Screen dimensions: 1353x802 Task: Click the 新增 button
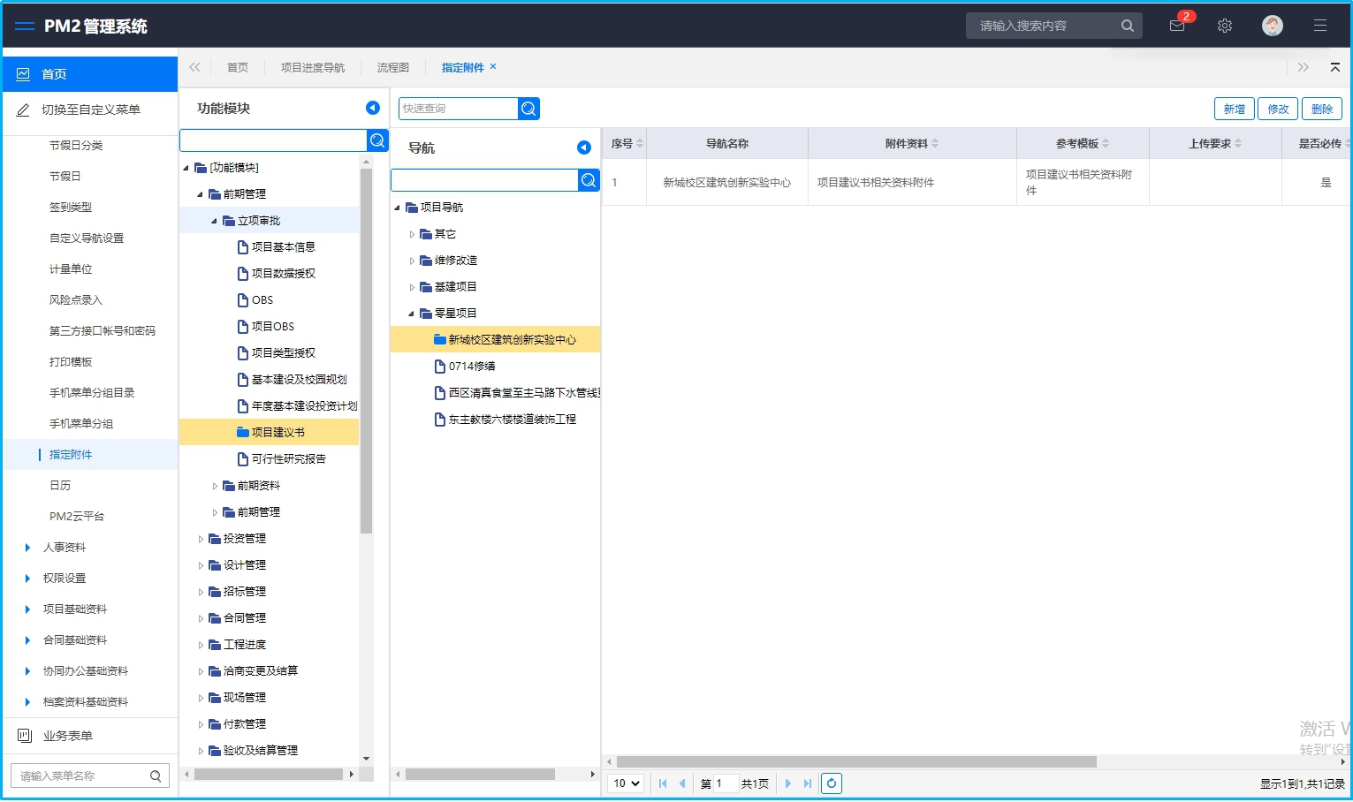pyautogui.click(x=1234, y=109)
